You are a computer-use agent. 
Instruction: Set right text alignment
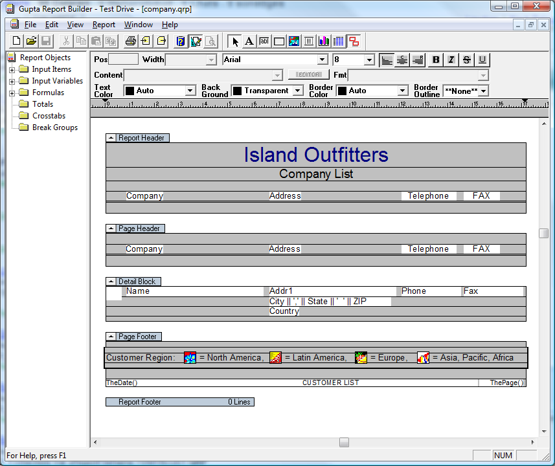click(418, 60)
